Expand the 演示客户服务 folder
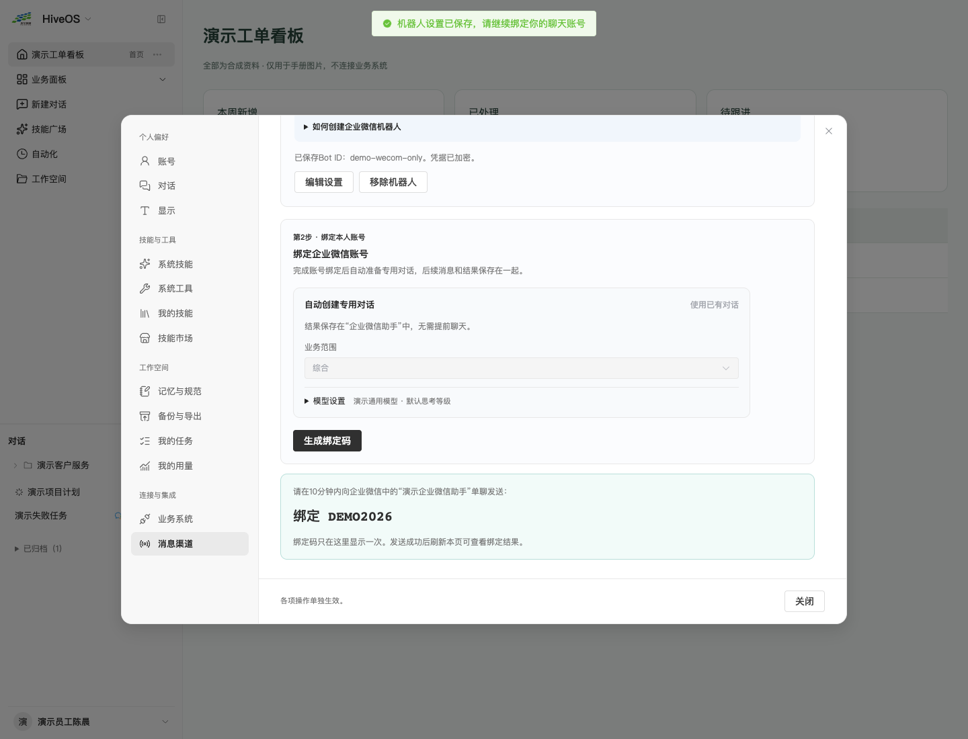968x739 pixels. coord(15,465)
